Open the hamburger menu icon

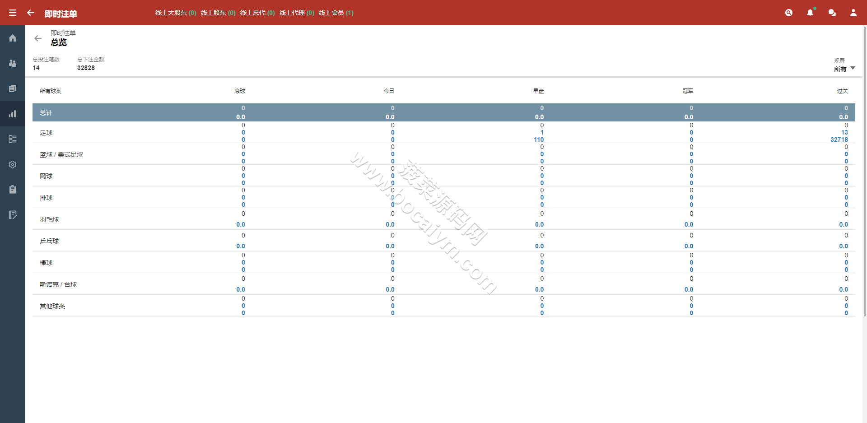13,13
